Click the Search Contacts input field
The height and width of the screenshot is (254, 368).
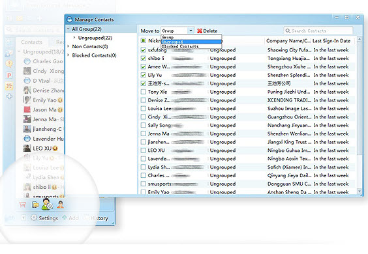coord(318,31)
